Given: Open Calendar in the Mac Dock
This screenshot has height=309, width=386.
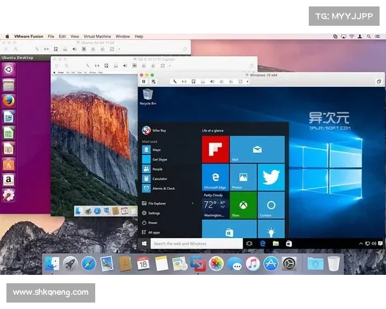Looking at the screenshot, I should click(143, 264).
